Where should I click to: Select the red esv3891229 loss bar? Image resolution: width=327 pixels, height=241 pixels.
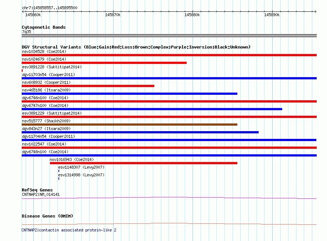[x=169, y=117]
